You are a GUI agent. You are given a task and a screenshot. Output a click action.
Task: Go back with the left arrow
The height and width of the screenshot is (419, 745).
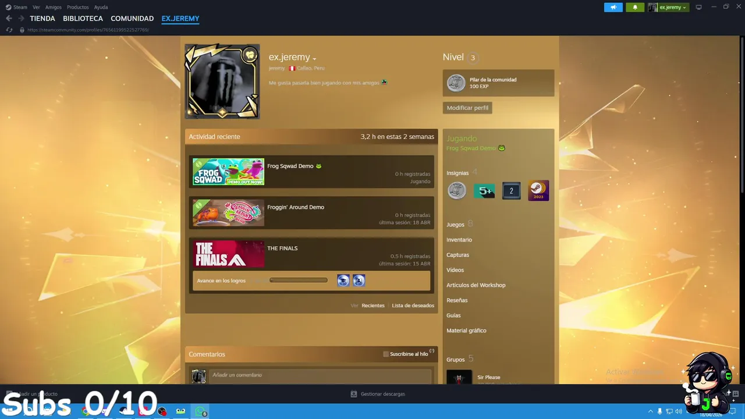(x=9, y=19)
